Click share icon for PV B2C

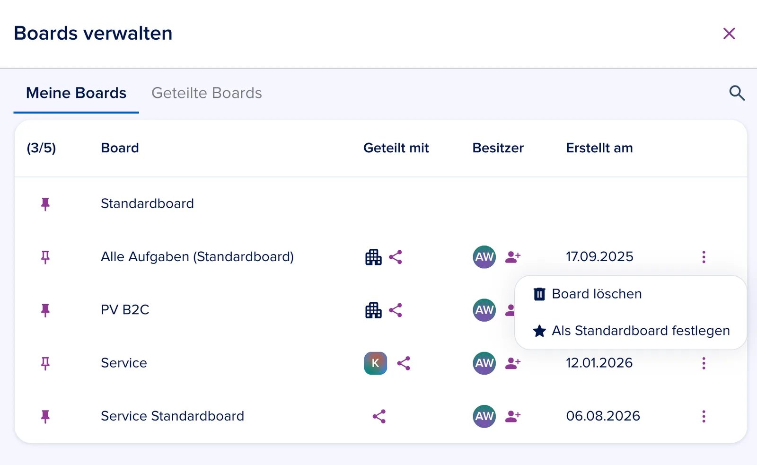click(x=396, y=310)
